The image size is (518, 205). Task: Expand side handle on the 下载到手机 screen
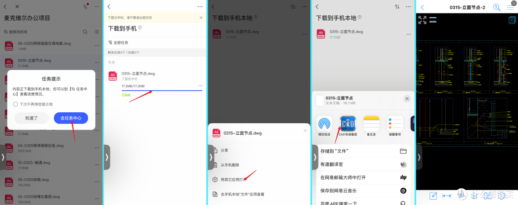tap(107, 157)
